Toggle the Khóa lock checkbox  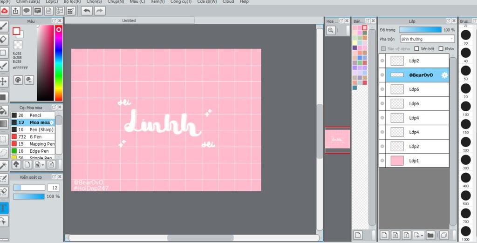coord(441,49)
